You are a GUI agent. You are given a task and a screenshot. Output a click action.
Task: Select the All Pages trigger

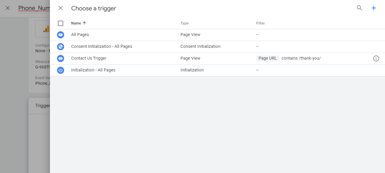(80, 35)
